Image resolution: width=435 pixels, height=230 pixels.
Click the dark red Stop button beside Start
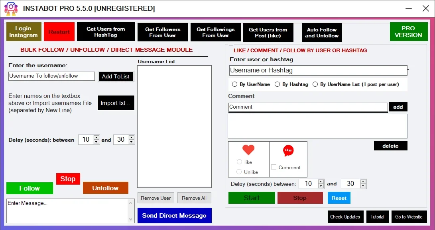pos(300,198)
